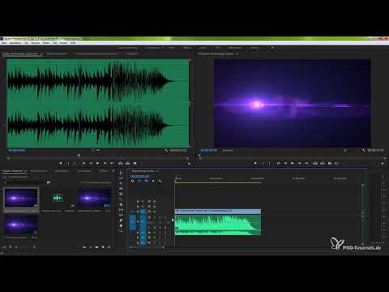The image size is (389, 292).
Task: Click Insert button in Source monitor
Action: [x=121, y=163]
